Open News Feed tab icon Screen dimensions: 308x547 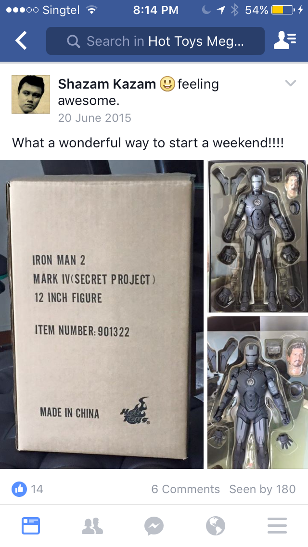31,525
